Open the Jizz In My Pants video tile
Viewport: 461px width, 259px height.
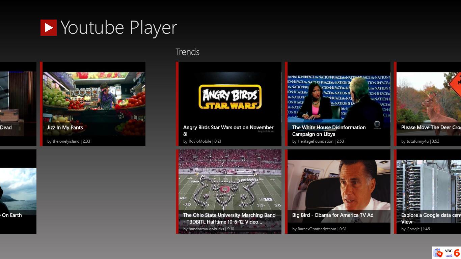[92, 104]
